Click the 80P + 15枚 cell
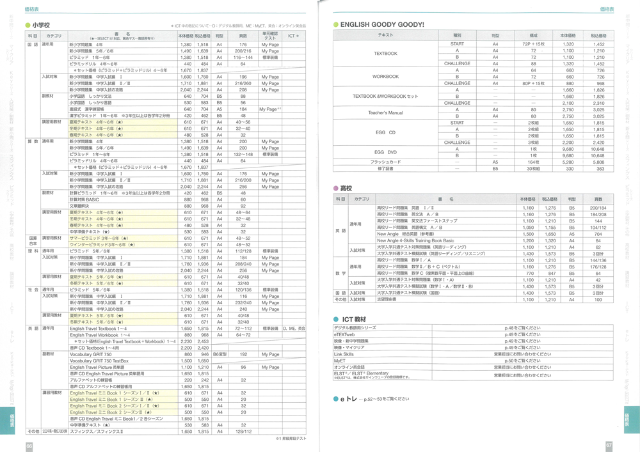The width and height of the screenshot is (640, 452). (533, 84)
